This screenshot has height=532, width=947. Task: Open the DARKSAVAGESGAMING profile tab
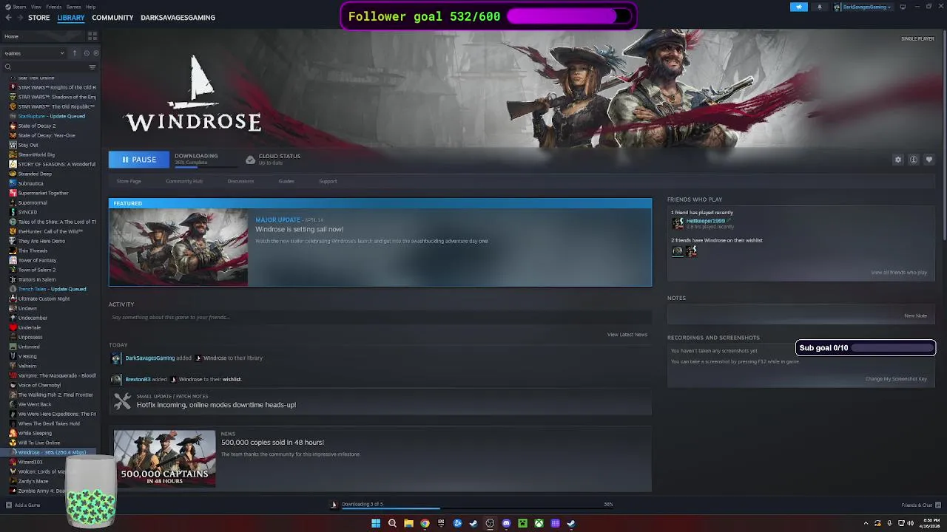tap(178, 18)
